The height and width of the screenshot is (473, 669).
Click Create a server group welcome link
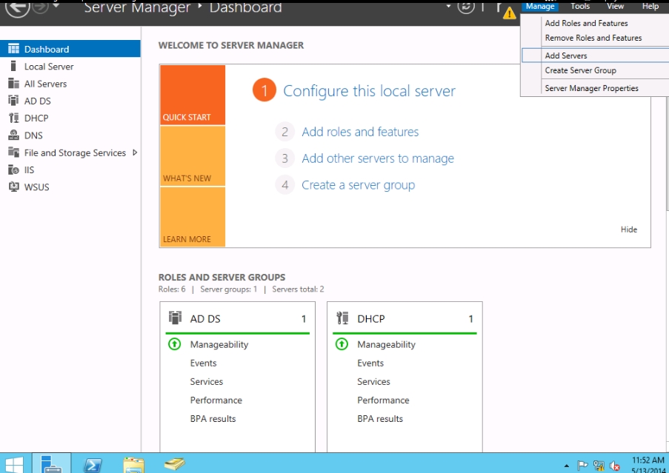click(358, 185)
